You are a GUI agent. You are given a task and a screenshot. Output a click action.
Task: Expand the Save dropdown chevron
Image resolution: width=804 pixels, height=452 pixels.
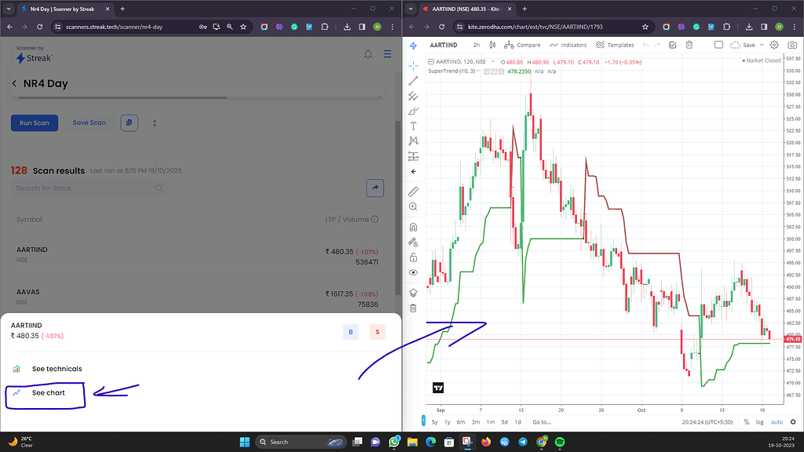tap(762, 45)
